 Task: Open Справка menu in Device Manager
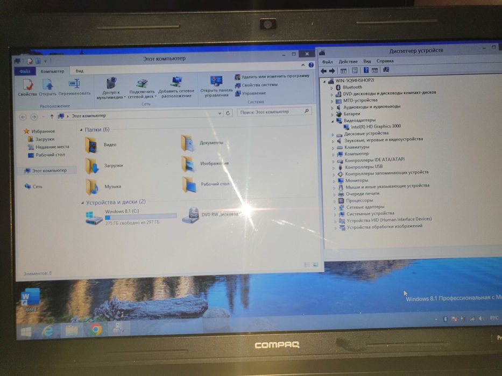[385, 61]
